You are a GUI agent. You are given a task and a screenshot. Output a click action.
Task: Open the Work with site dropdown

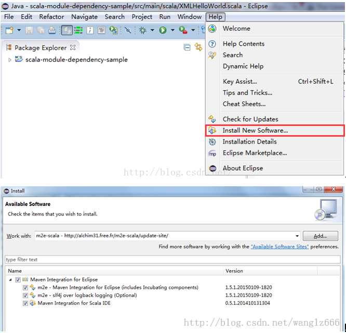[297, 236]
